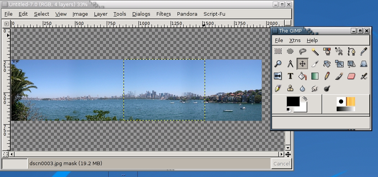This screenshot has height=177, width=378.
Task: Swap foreground and background colors
Action: pos(305,99)
